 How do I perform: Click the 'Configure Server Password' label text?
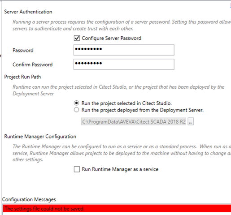coord(112,38)
